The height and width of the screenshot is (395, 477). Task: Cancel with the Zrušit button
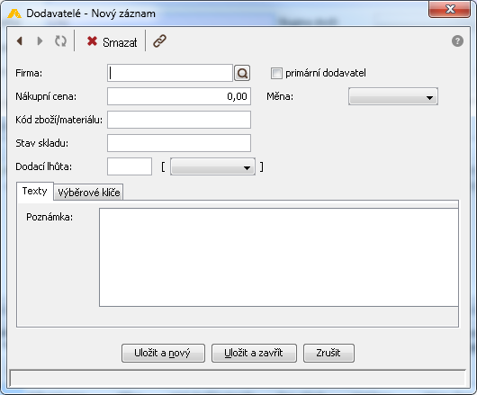coord(328,353)
